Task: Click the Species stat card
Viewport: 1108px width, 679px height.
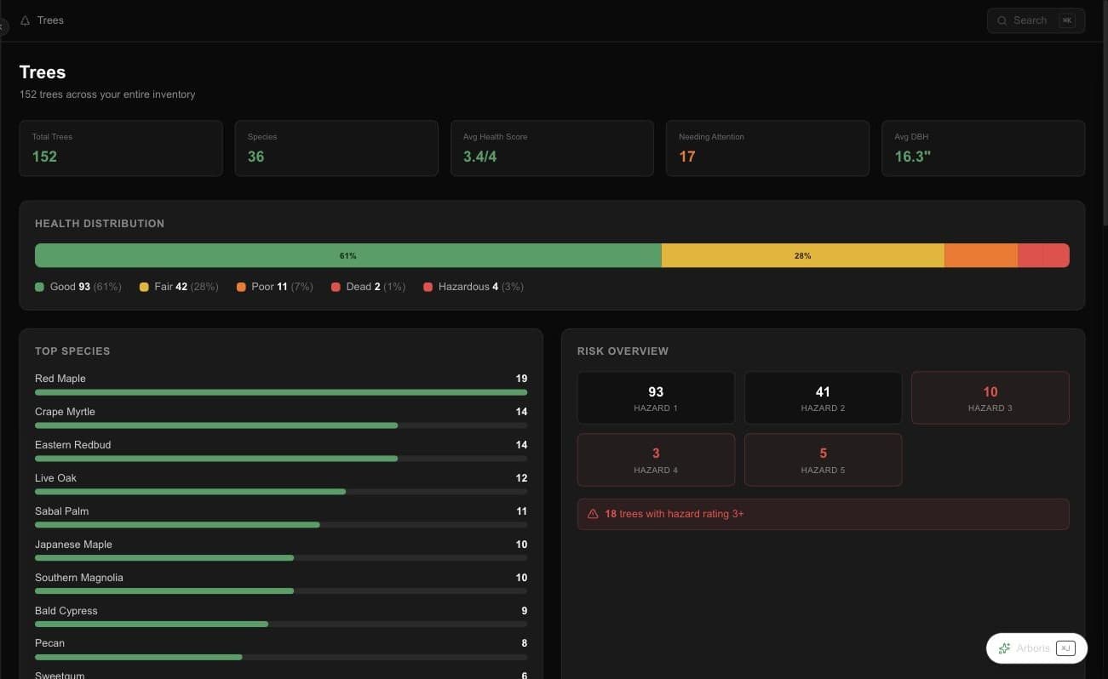Action: (x=336, y=148)
